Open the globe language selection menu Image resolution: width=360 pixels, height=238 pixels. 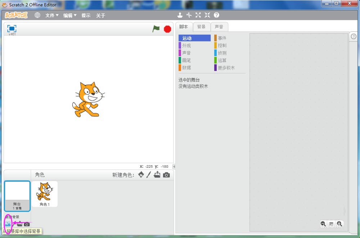37,15
